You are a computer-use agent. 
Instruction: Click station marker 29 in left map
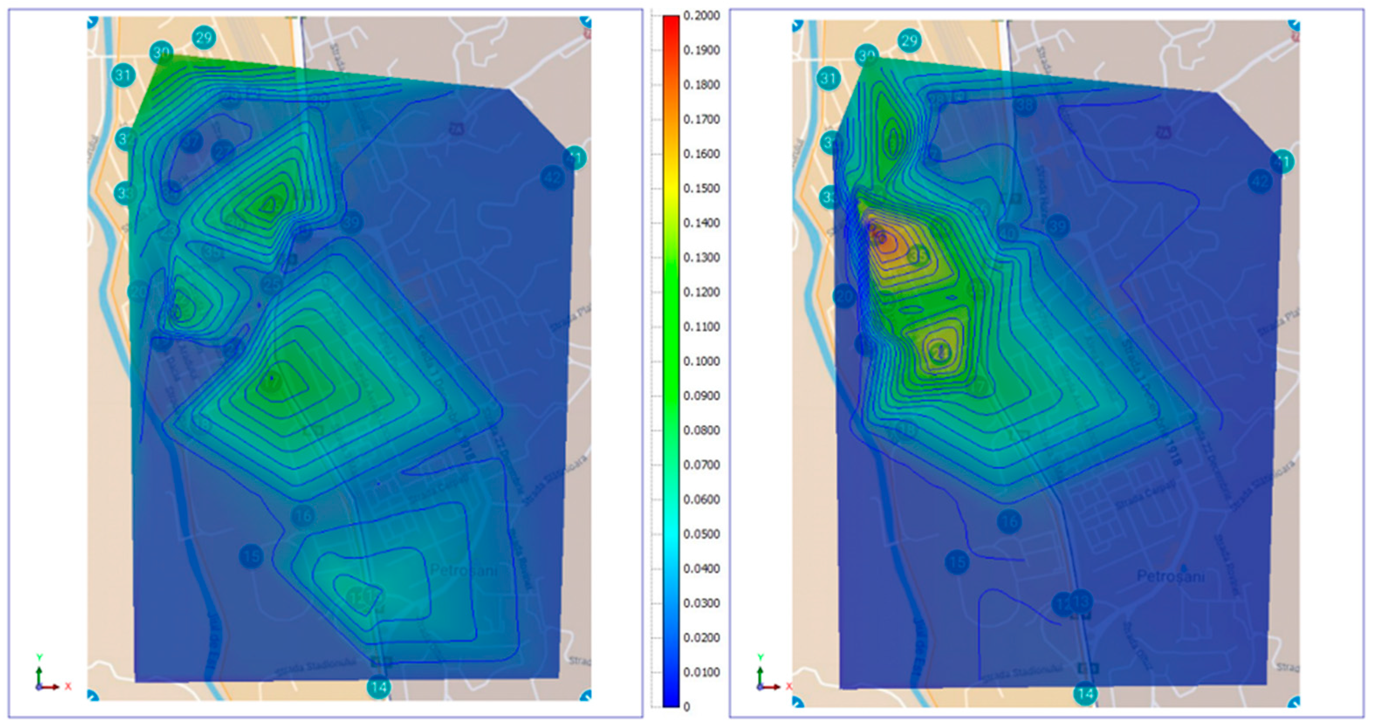pyautogui.click(x=204, y=38)
